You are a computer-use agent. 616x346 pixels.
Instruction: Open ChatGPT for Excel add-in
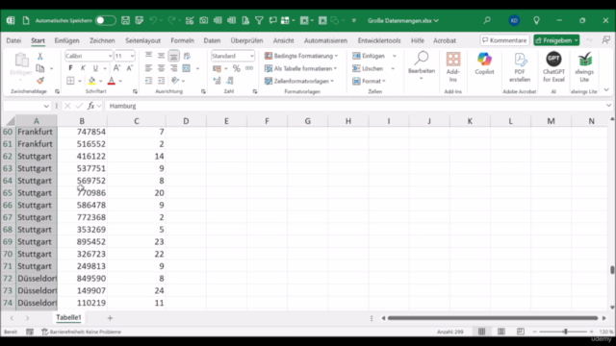553,66
